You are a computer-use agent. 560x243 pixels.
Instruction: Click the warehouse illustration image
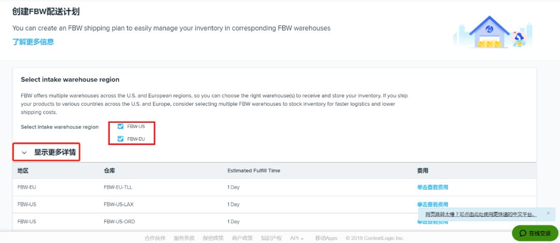coord(493,32)
